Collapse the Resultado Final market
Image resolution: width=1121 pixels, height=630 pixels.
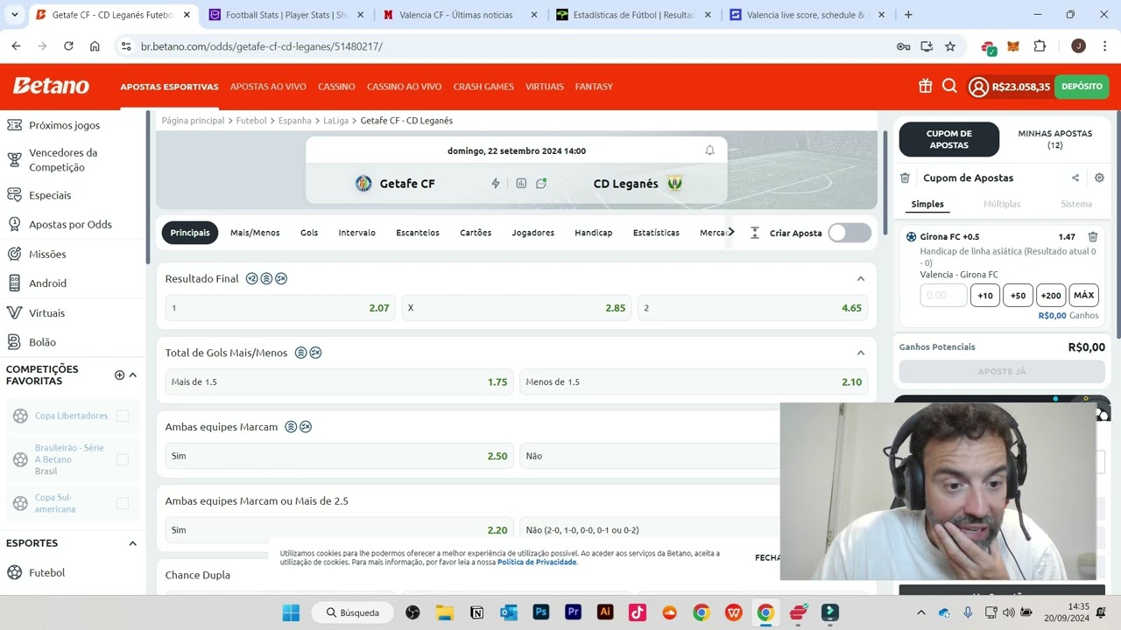point(861,278)
